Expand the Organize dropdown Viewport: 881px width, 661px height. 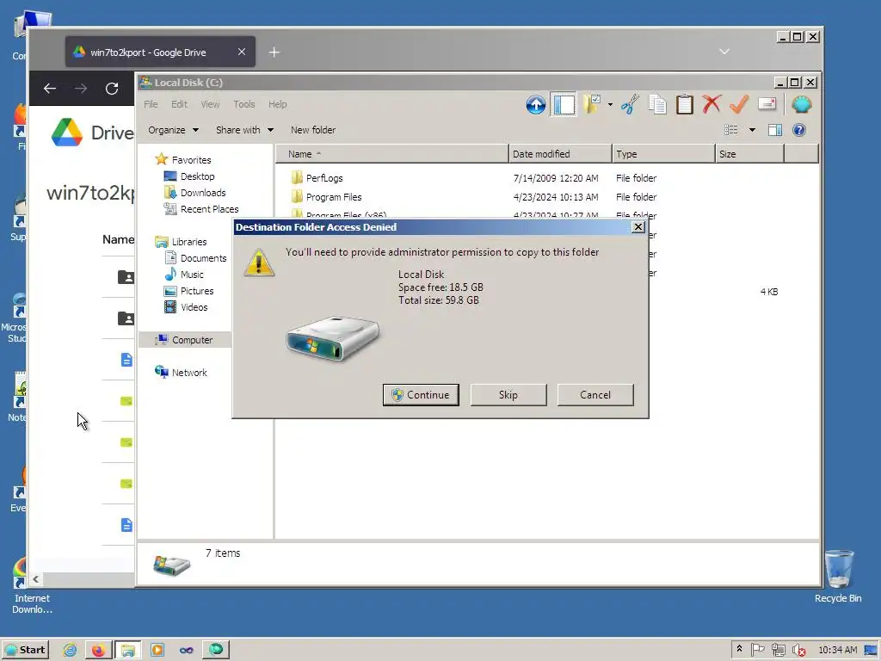pos(173,130)
